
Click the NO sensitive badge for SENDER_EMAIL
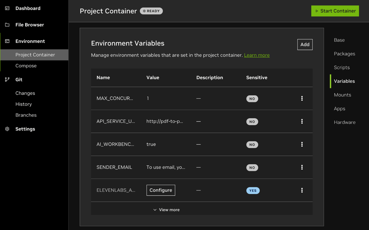(x=252, y=167)
